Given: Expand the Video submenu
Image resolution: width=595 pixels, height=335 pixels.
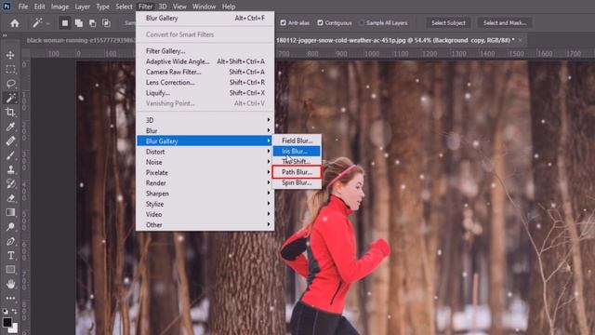Looking at the screenshot, I should [205, 214].
